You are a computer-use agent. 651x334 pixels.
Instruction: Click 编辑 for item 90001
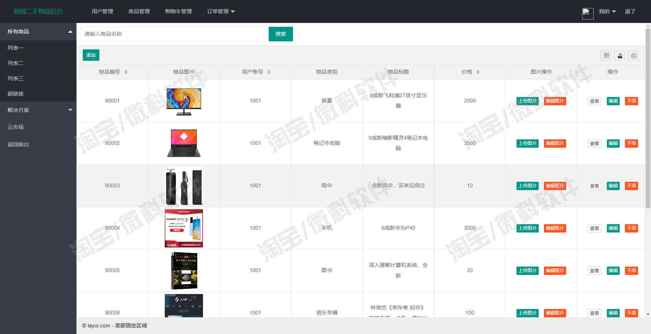pos(613,101)
